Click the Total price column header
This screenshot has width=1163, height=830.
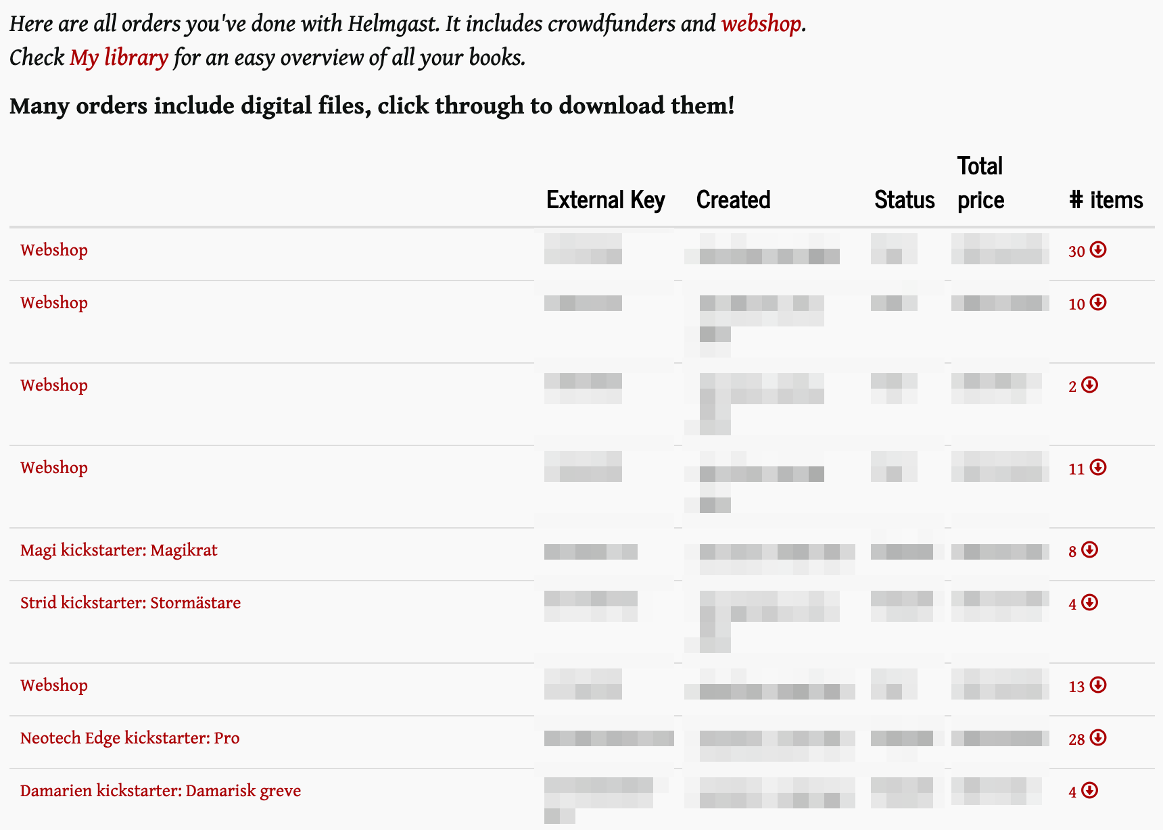[980, 183]
